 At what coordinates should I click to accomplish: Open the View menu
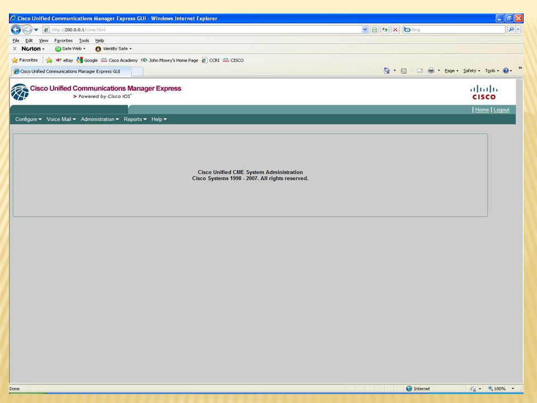44,40
